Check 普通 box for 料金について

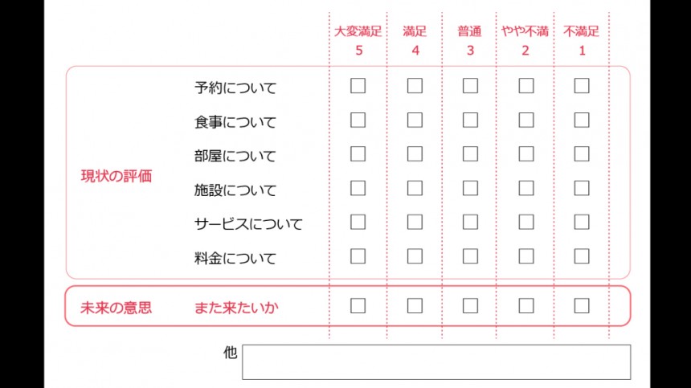coord(470,256)
